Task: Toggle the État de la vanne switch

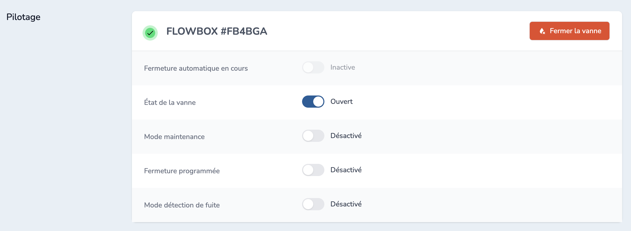Action: 313,101
